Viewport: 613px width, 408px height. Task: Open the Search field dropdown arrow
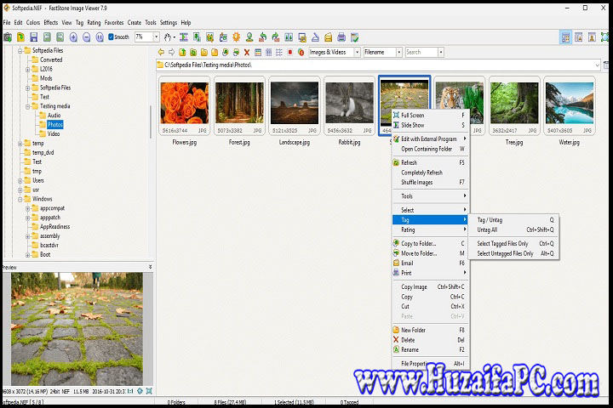point(441,53)
